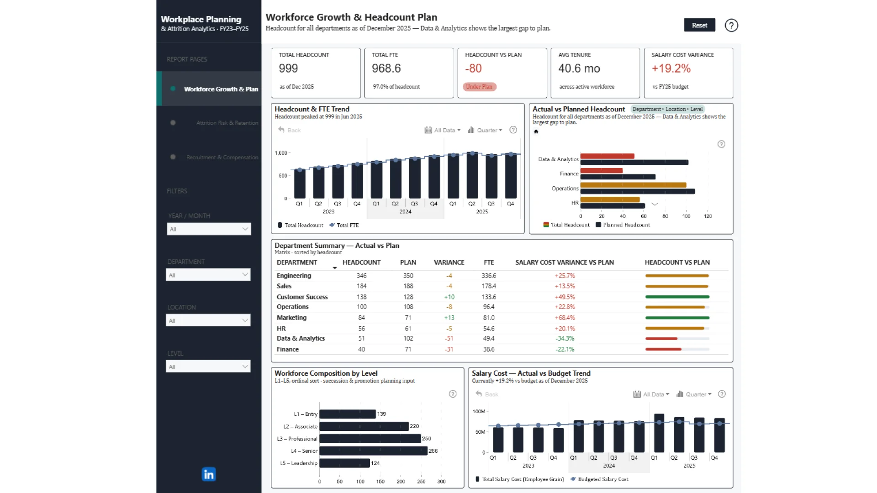Click the Planned Headcount legend marker

(598, 225)
